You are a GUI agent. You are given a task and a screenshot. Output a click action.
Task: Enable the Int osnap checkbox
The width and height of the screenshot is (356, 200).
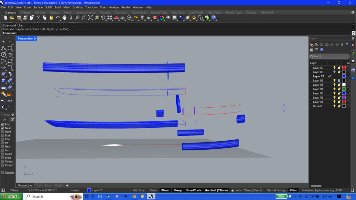[2, 143]
